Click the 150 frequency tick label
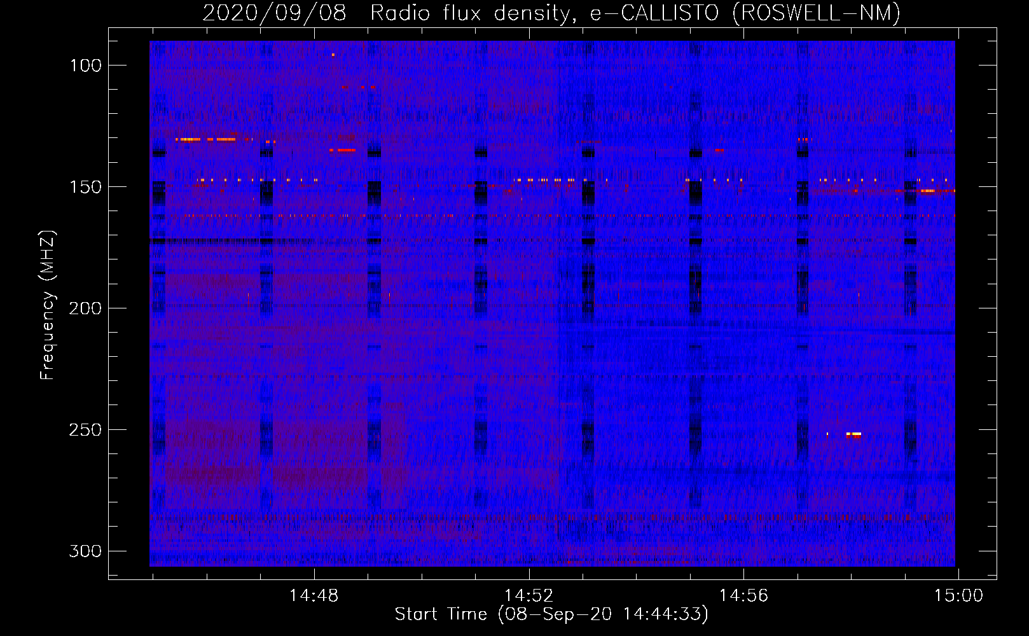 pyautogui.click(x=86, y=186)
